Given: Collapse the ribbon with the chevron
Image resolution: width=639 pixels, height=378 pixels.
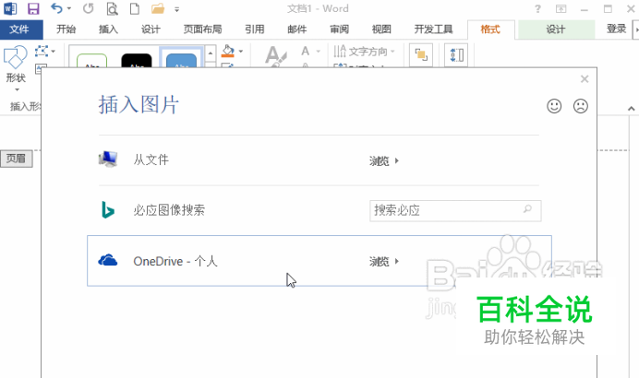Looking at the screenshot, I should coord(631,109).
